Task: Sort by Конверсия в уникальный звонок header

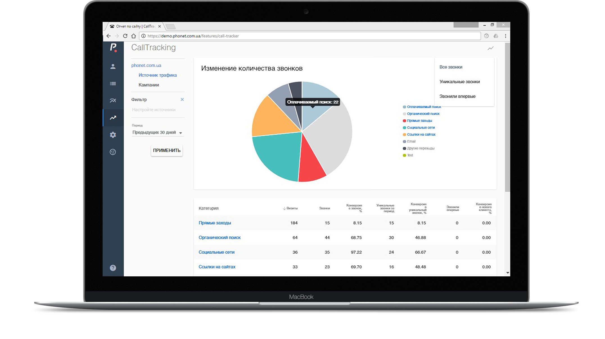Action: point(418,208)
